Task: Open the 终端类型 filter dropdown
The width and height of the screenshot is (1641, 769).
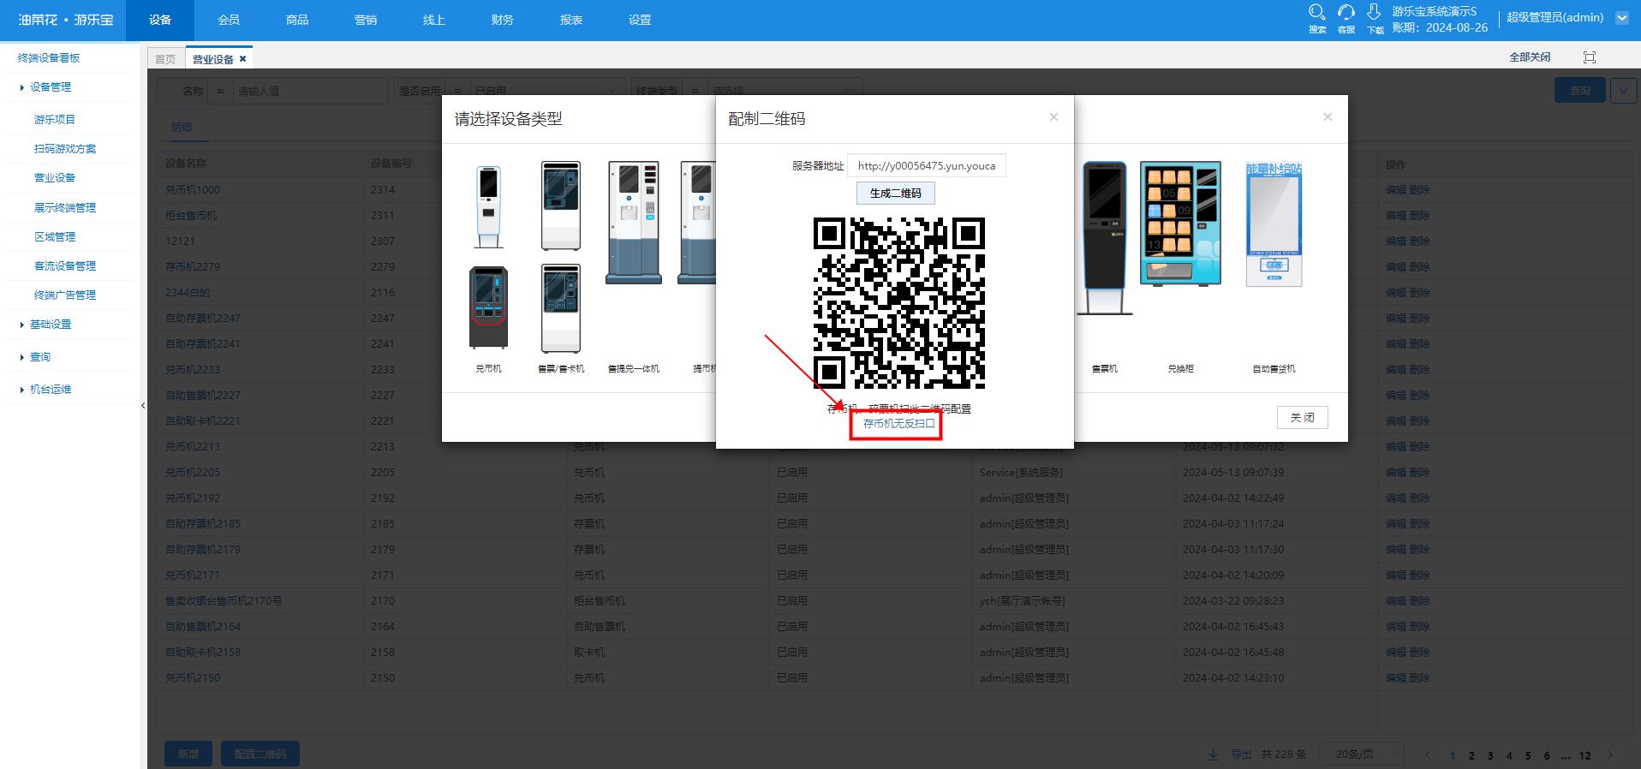Action: click(x=785, y=91)
